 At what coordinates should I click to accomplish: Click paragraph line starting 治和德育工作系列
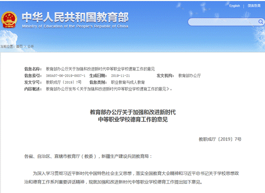(113, 182)
